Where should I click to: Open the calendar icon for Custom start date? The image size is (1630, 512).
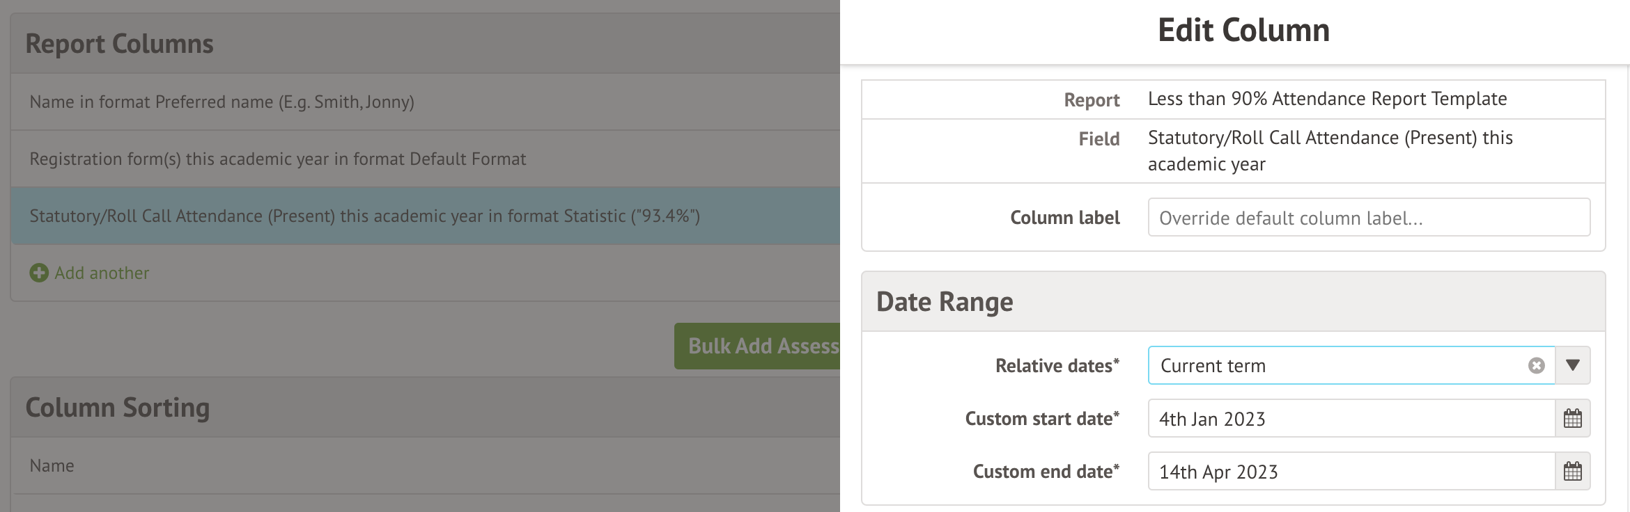pos(1572,419)
